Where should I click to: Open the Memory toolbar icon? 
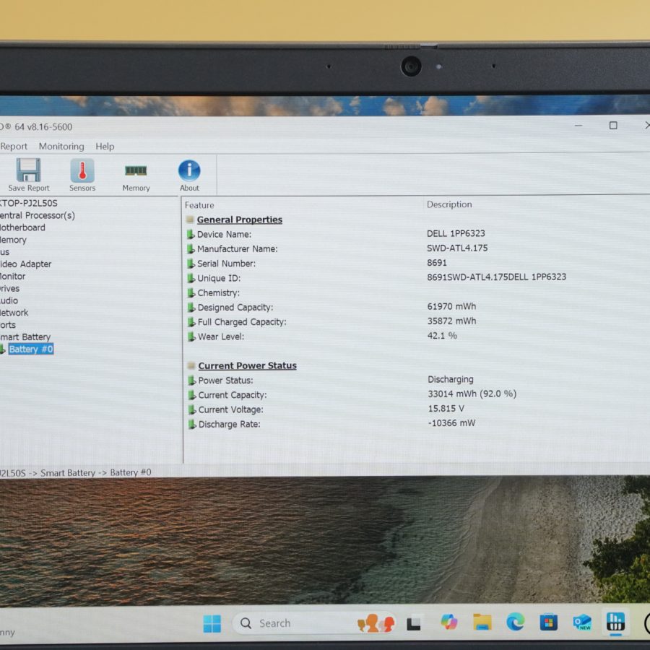click(136, 170)
